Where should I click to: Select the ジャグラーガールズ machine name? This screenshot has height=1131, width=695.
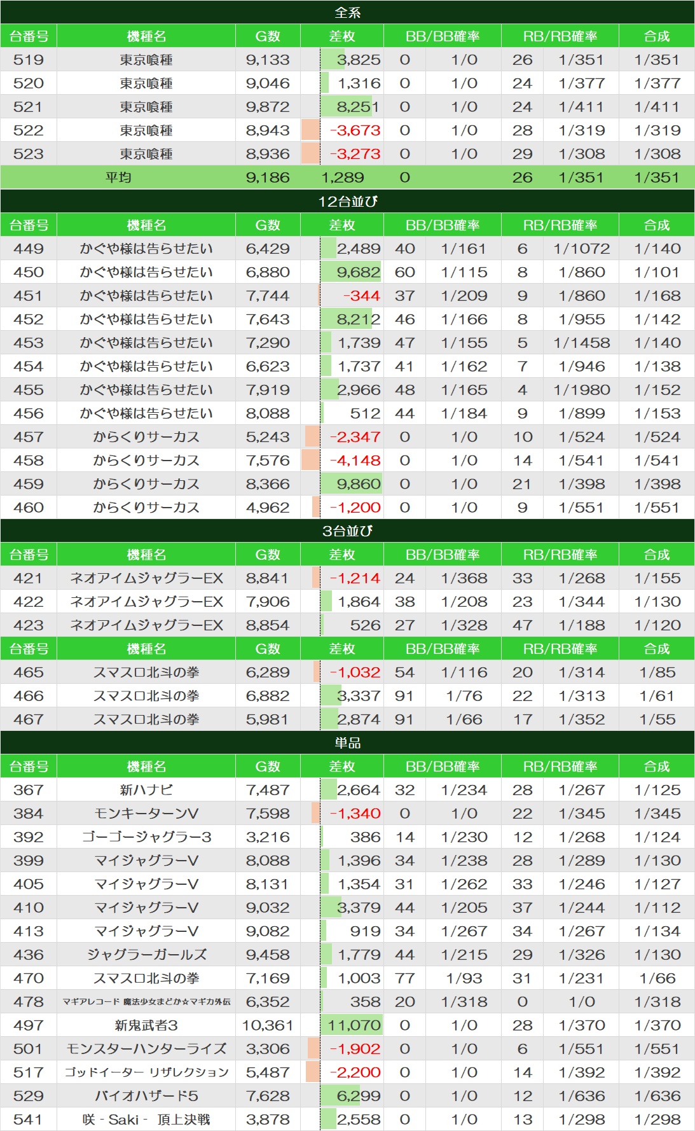pos(146,955)
